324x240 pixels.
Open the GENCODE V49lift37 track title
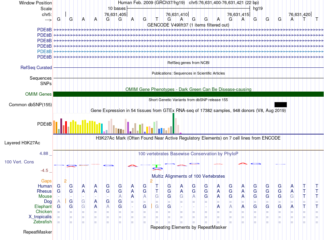188,25
